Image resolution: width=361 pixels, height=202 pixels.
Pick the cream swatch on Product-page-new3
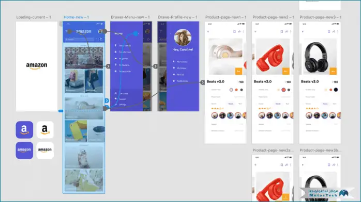point(325,90)
